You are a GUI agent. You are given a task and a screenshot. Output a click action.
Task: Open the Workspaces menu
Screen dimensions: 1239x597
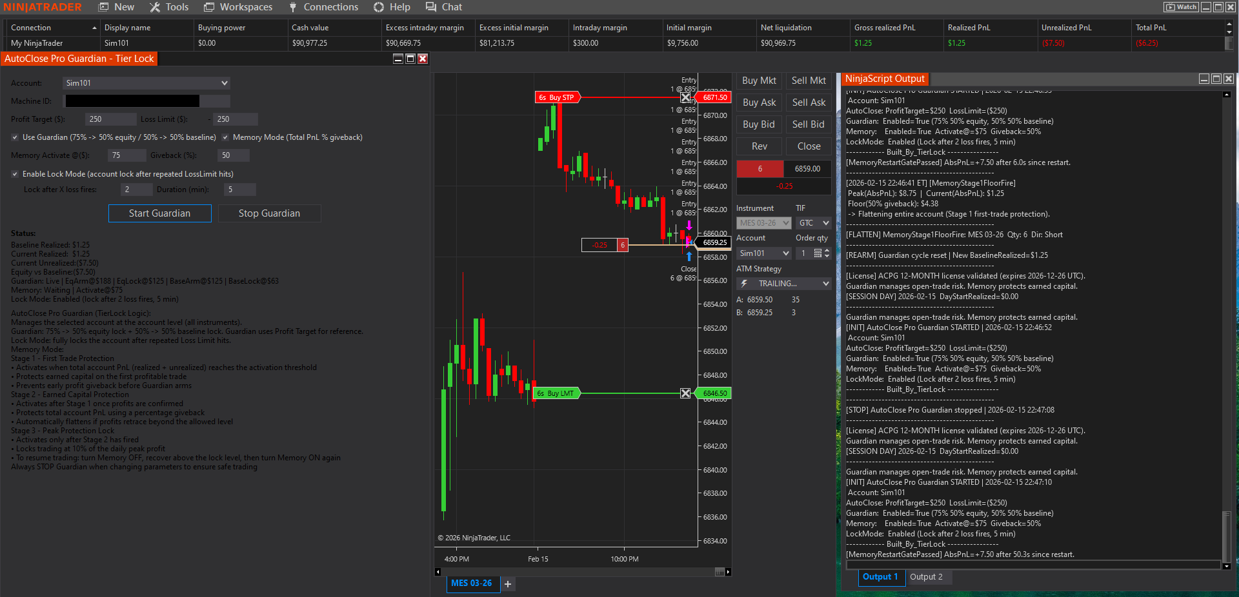tap(238, 7)
